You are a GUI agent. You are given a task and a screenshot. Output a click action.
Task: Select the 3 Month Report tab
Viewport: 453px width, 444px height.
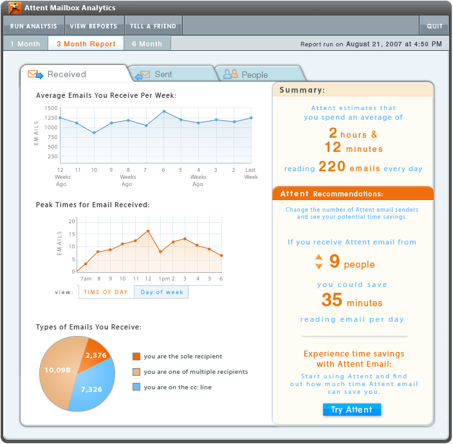(x=86, y=44)
